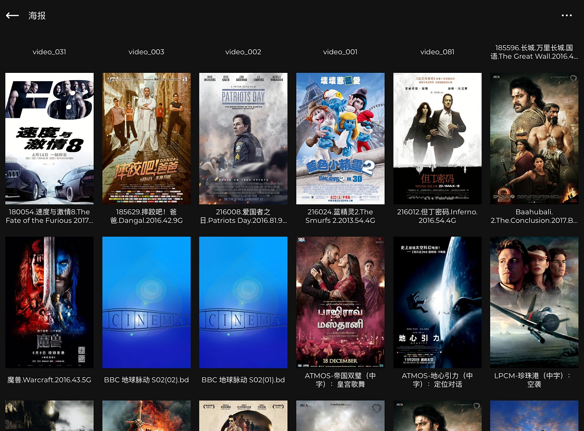
Task: Click the 180054.速度与激情8 title text
Action: 49,216
